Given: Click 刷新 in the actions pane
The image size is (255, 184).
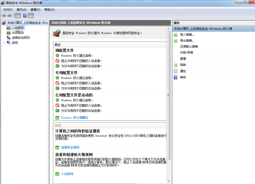Looking at the screenshot, I should (183, 65).
